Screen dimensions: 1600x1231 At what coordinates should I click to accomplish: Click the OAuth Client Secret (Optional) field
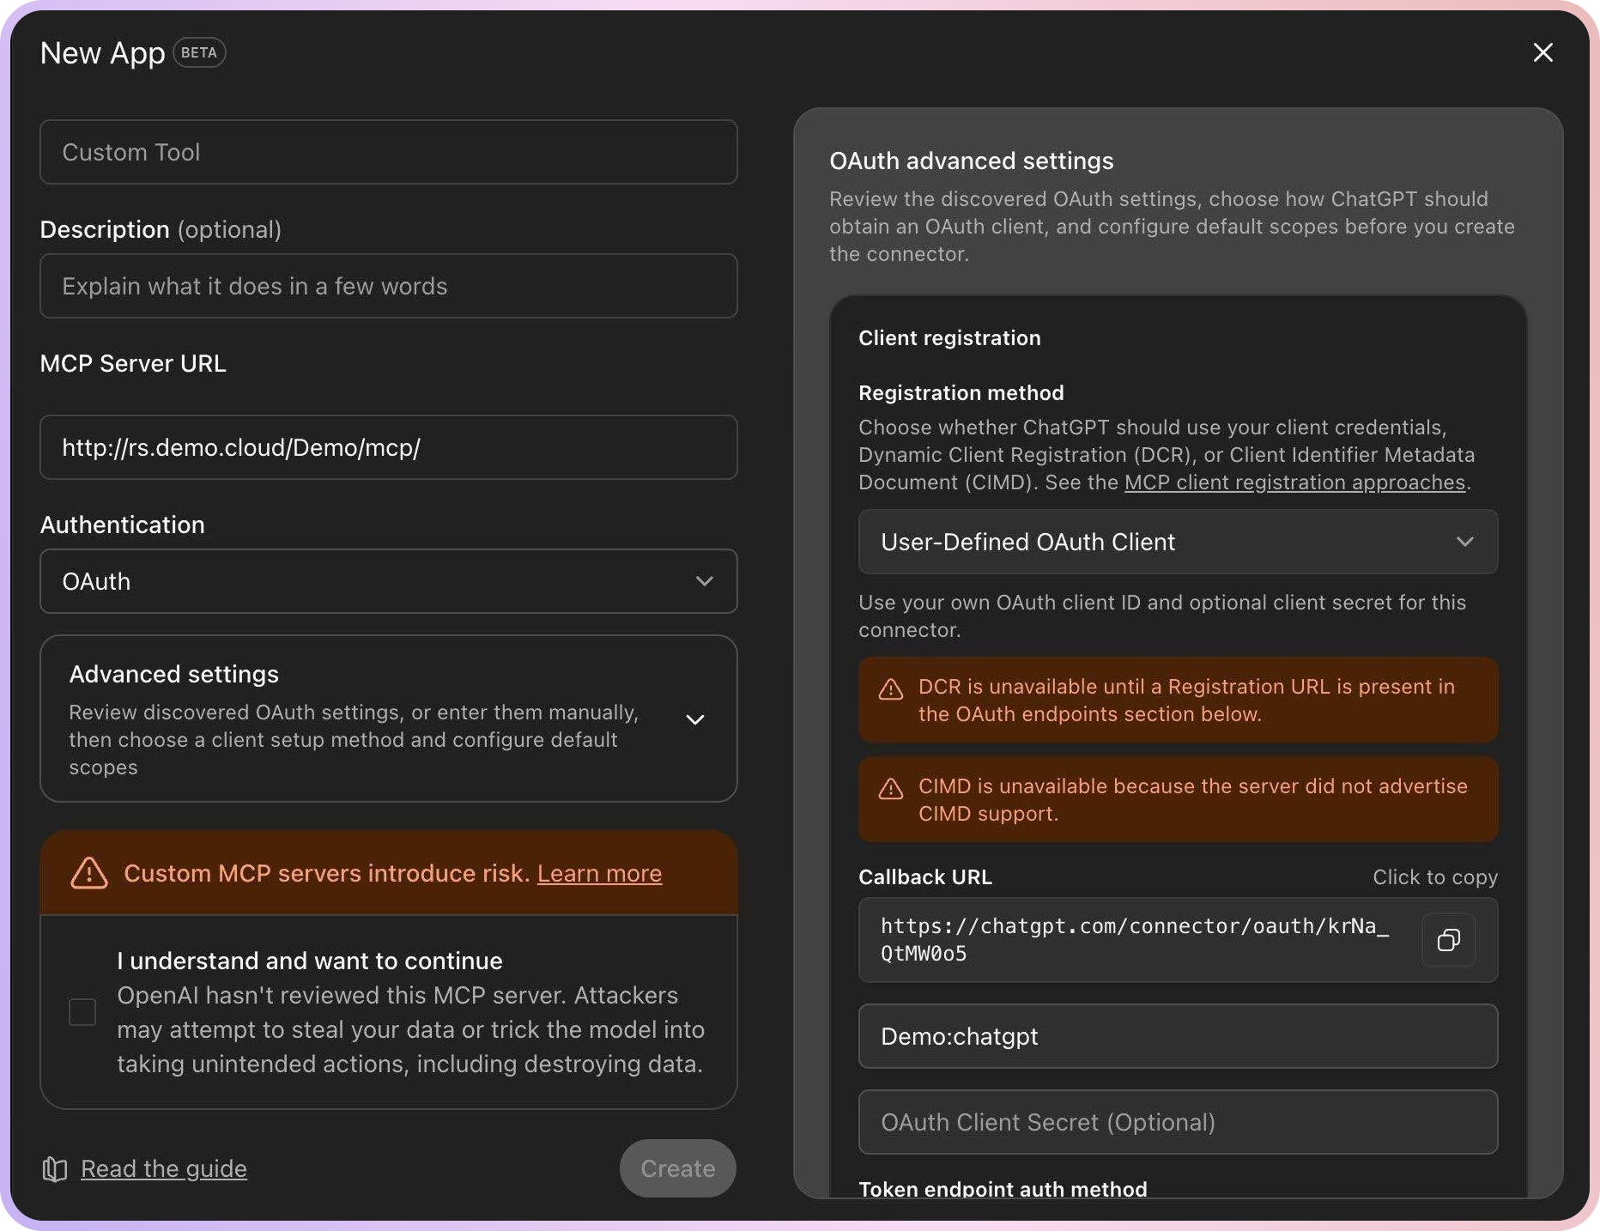pos(1179,1122)
